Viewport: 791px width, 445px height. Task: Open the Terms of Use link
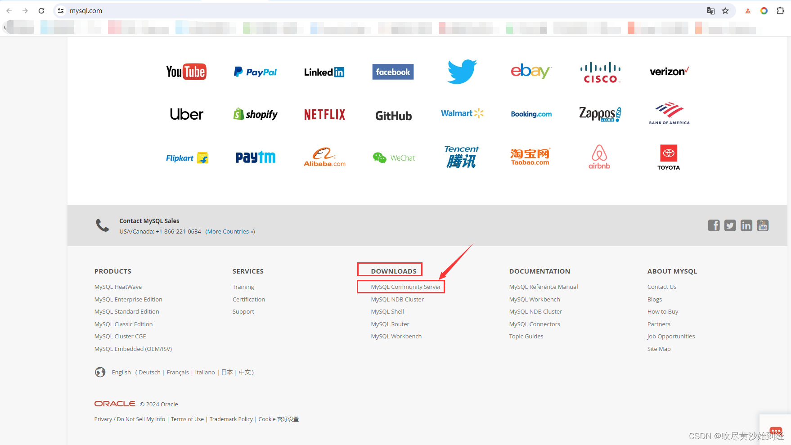(x=187, y=419)
